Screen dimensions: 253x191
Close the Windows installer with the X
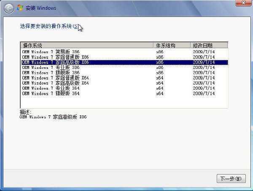pyautogui.click(x=243, y=3)
